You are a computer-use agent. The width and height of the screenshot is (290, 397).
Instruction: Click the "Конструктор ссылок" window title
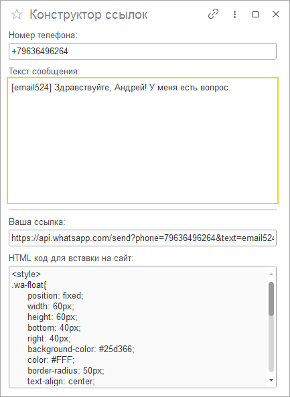click(88, 15)
